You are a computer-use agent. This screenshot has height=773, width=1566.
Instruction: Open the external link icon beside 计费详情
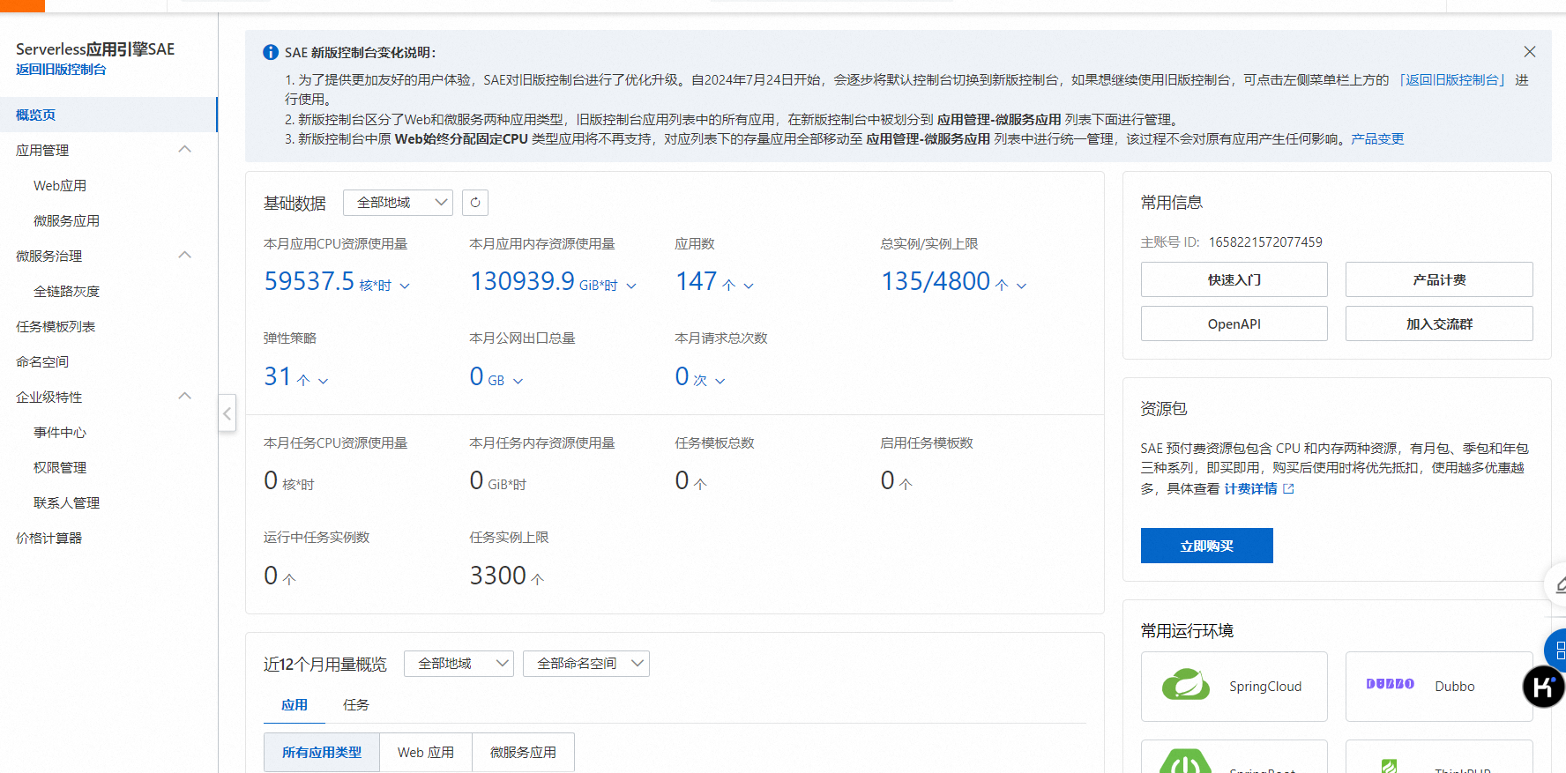click(x=1288, y=489)
